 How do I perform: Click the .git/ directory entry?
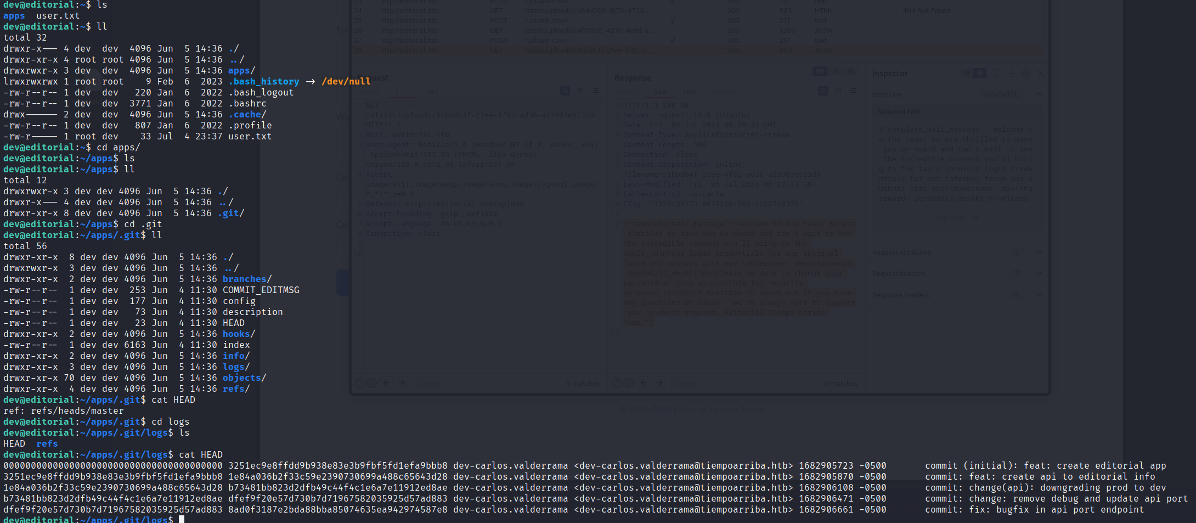click(x=231, y=213)
